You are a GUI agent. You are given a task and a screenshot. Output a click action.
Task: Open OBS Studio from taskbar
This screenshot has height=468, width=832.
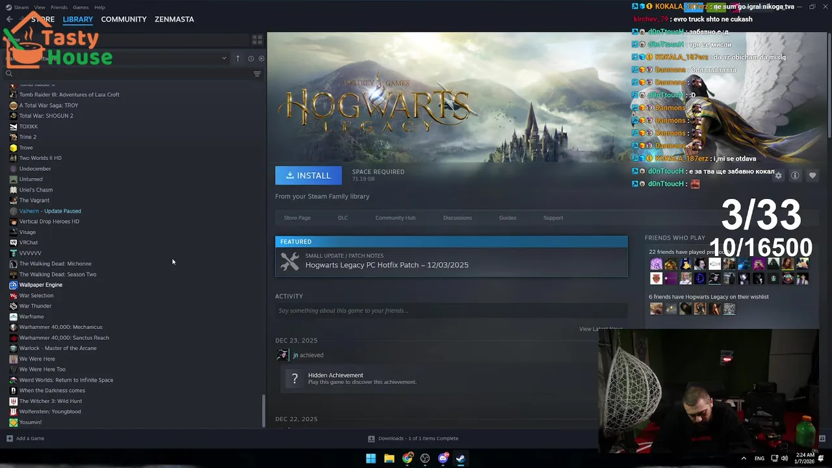click(425, 458)
